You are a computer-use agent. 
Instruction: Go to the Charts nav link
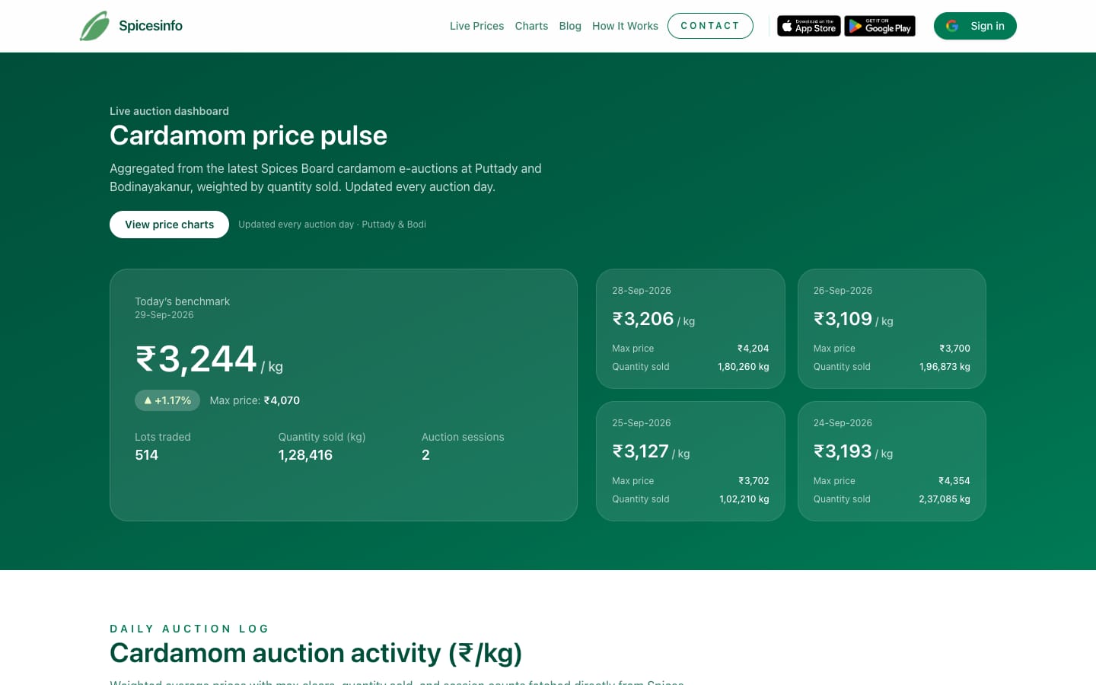pos(531,26)
